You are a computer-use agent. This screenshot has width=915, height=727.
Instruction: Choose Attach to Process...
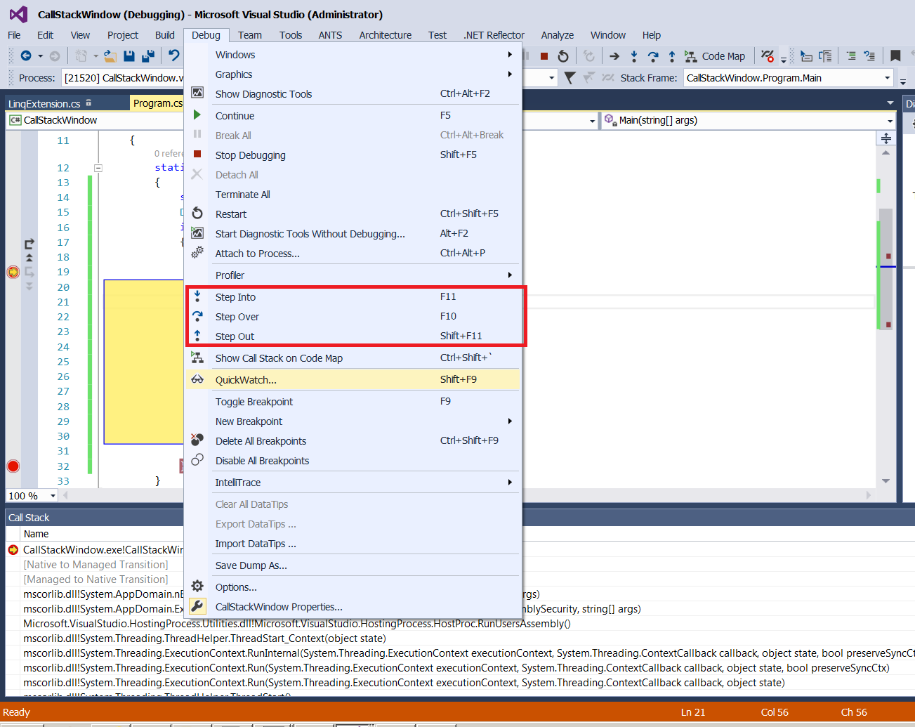pyautogui.click(x=353, y=254)
